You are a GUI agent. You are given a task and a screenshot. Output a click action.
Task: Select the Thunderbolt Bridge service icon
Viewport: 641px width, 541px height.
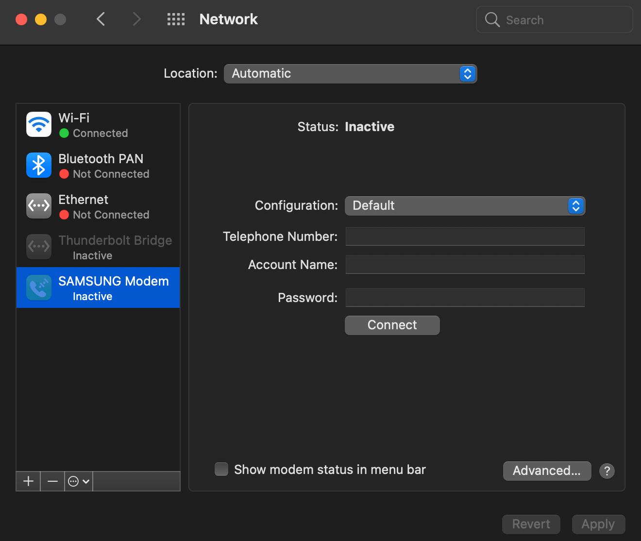pos(39,247)
